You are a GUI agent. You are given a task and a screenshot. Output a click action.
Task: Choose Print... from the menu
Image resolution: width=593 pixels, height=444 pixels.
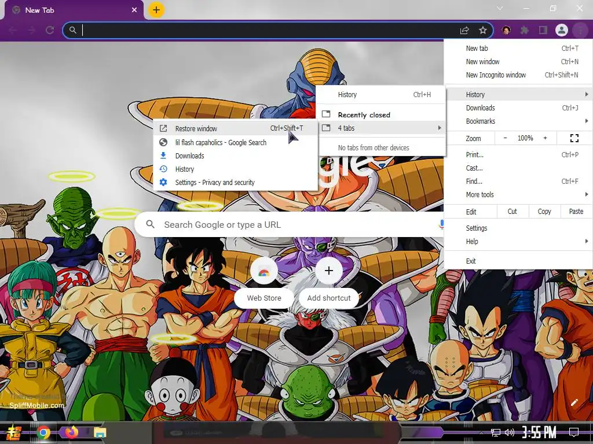[518, 154]
